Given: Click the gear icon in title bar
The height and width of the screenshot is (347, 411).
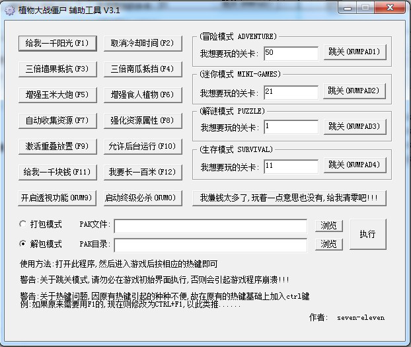Looking at the screenshot, I should tap(10, 10).
